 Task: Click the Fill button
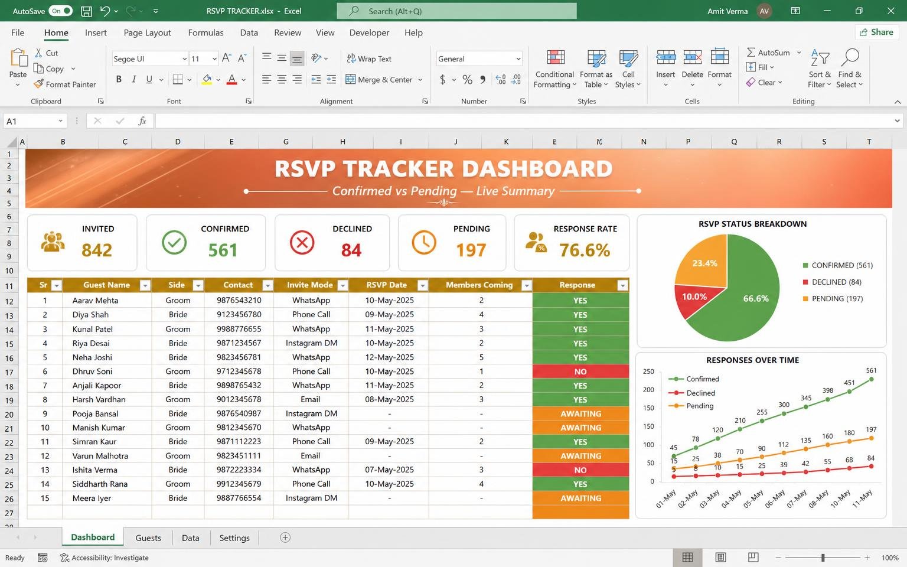coord(759,67)
